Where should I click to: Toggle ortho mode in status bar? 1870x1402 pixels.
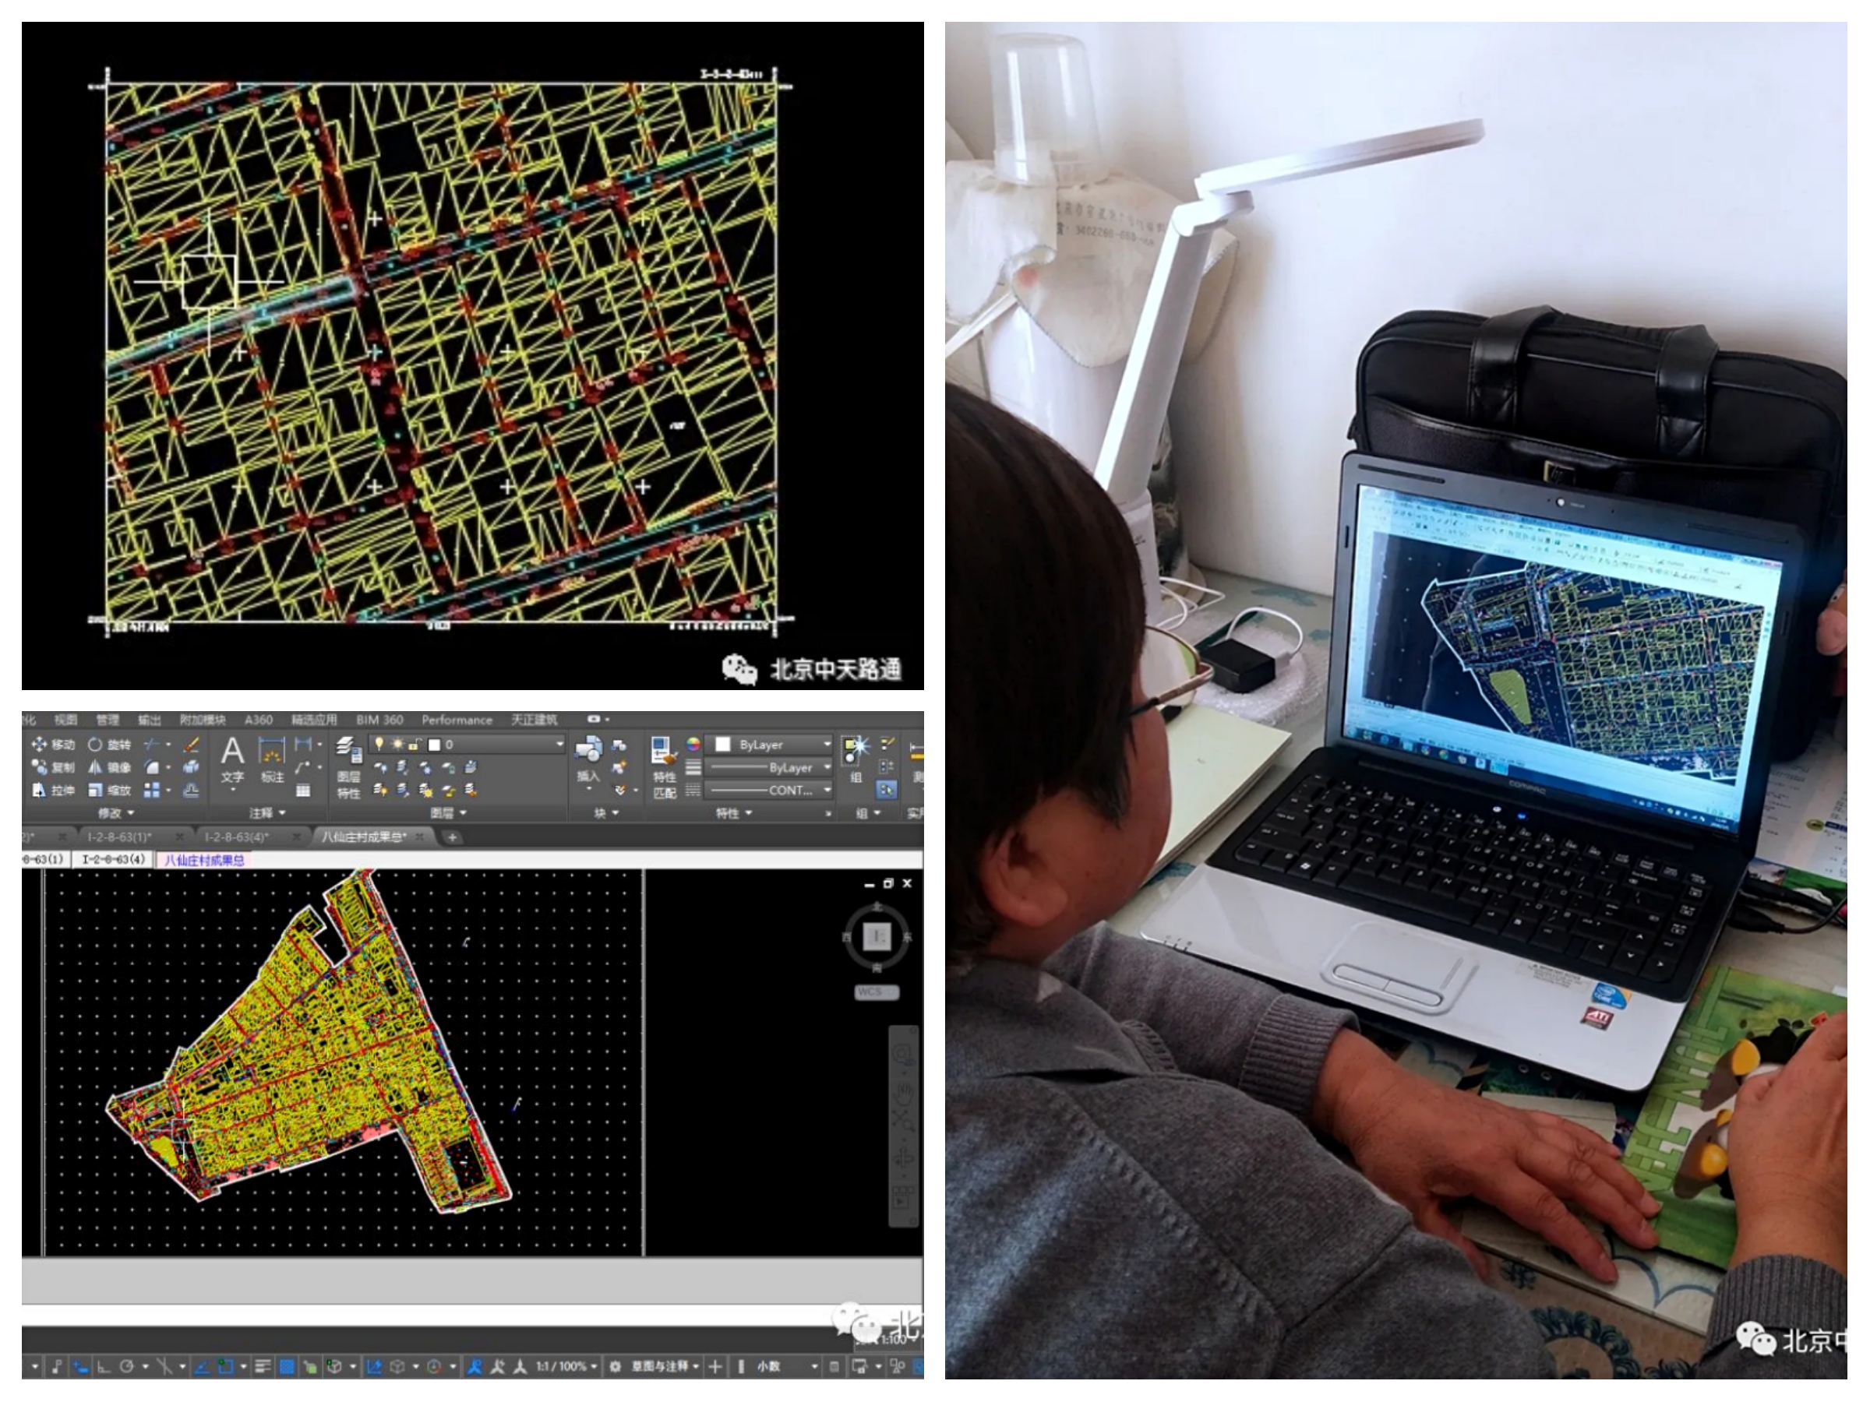tap(103, 1366)
